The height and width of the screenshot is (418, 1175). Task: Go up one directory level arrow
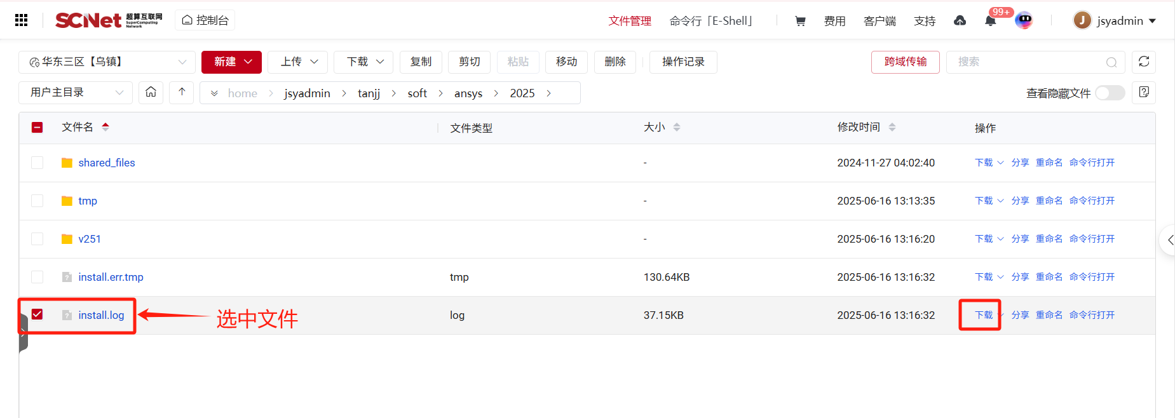point(182,92)
